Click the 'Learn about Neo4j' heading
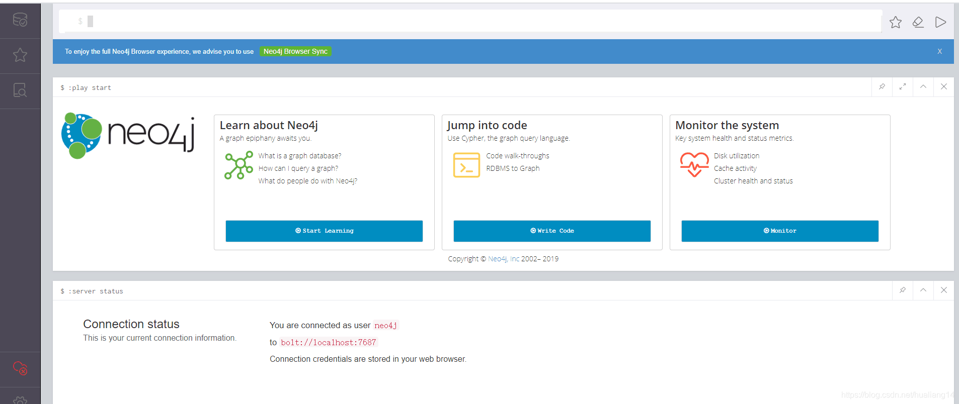This screenshot has height=404, width=959. (x=269, y=125)
